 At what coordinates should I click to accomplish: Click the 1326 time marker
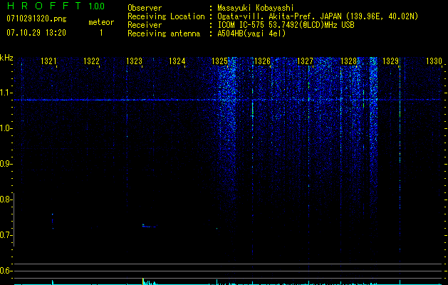point(262,61)
